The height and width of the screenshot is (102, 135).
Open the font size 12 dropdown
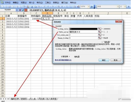125,7
